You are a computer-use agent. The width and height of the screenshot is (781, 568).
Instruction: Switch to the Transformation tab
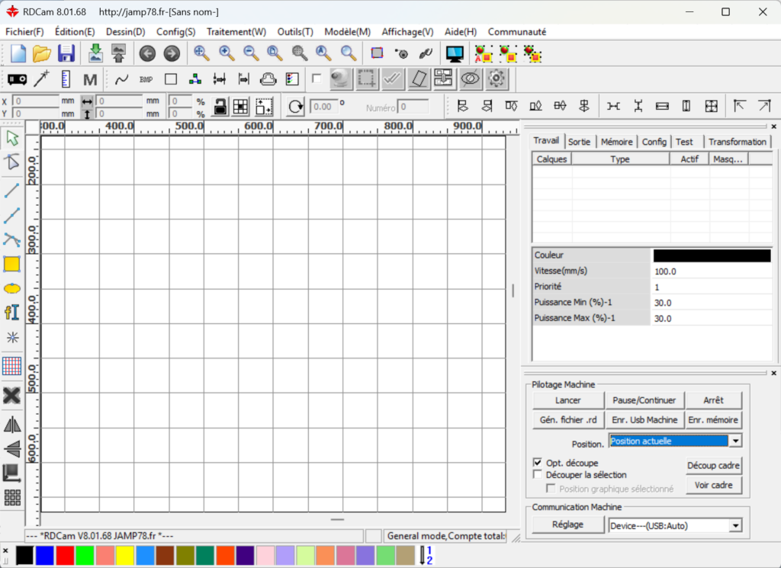coord(737,142)
